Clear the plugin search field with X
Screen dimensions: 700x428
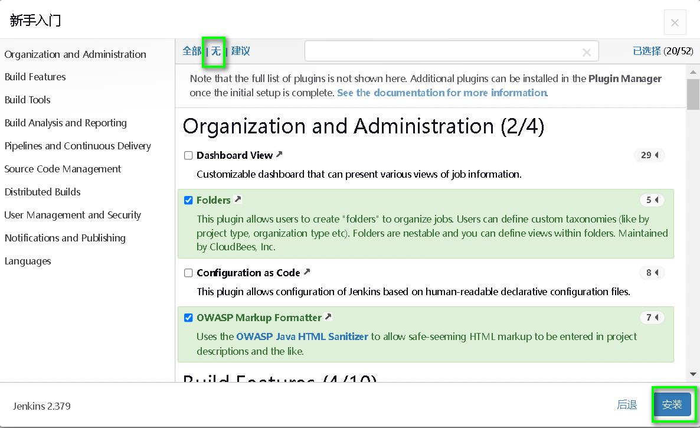[586, 53]
